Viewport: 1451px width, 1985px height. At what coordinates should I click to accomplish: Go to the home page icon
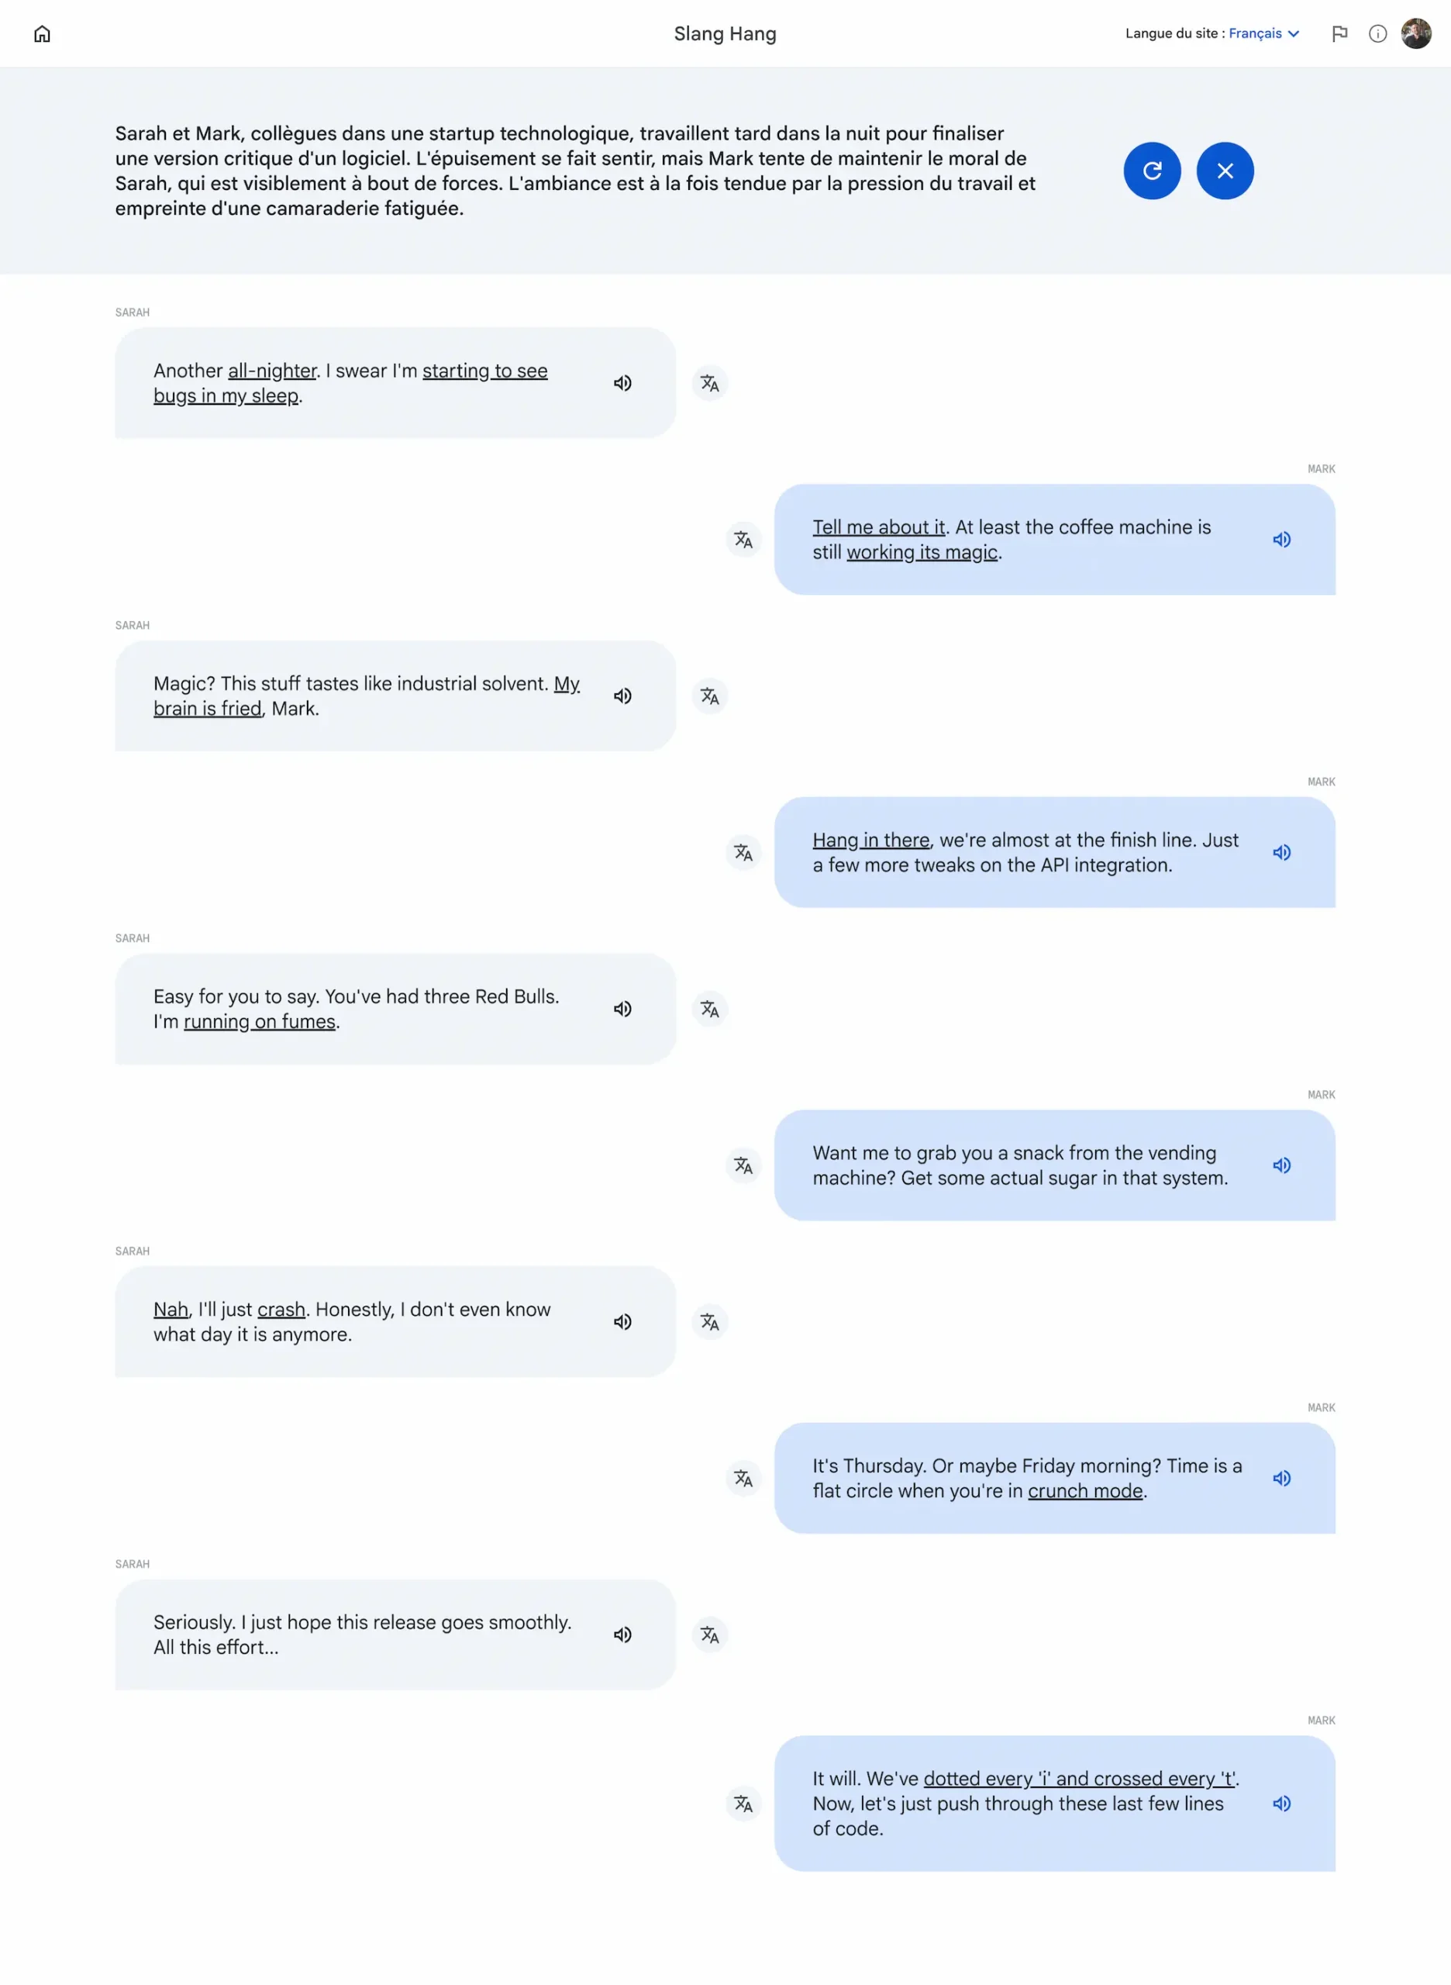(x=42, y=34)
